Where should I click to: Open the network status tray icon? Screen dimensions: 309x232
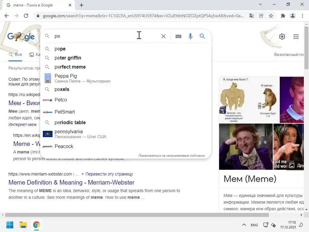coord(266,225)
